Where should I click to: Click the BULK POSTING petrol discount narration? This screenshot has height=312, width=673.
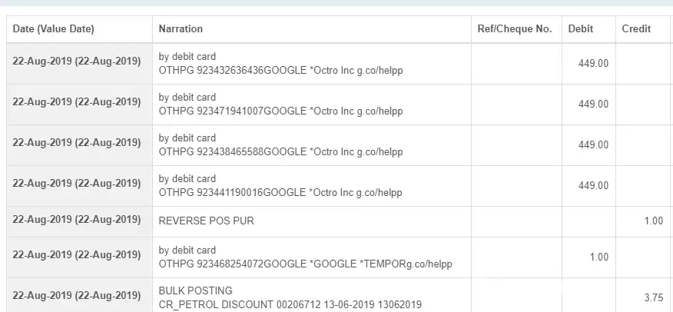pyautogui.click(x=290, y=298)
